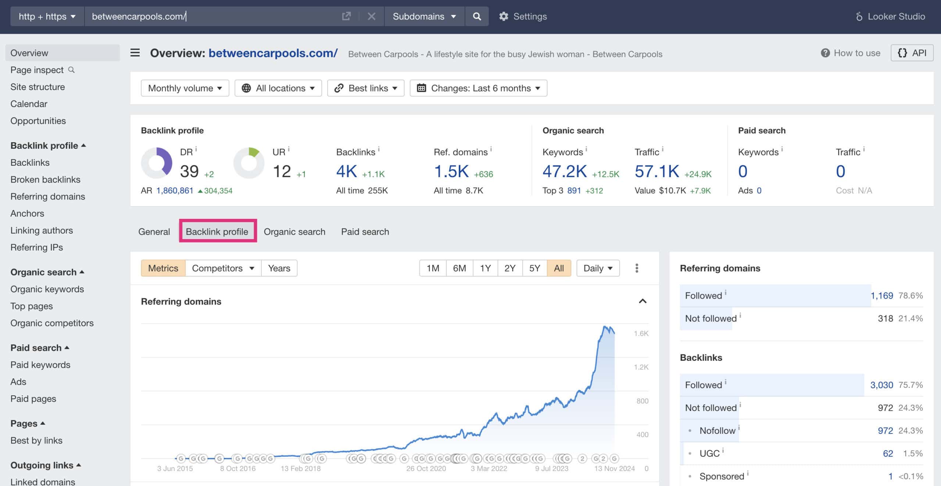Open Looker Studio link

890,16
